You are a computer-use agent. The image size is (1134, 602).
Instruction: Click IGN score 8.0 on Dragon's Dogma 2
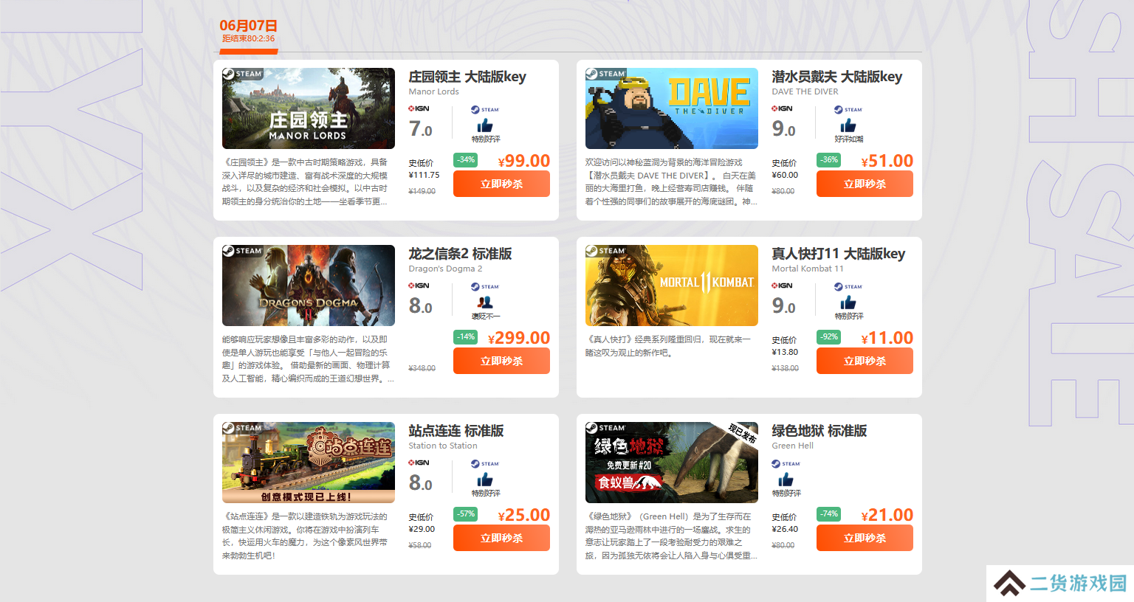421,306
